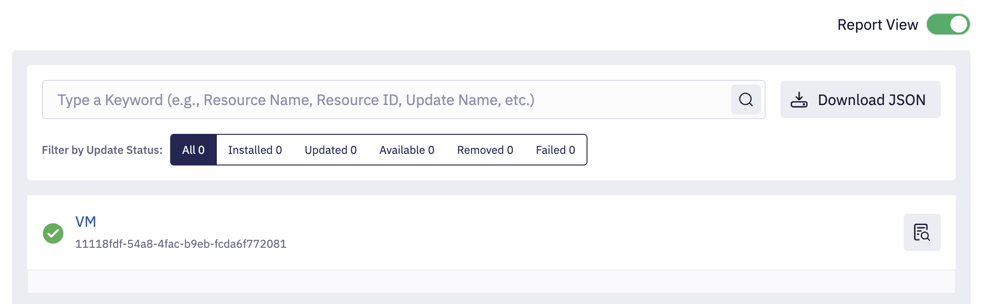Select the All 0 filter
The height and width of the screenshot is (304, 981).
[193, 150]
